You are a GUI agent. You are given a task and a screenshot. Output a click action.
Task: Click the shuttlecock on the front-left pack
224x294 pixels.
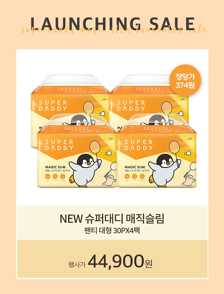click(x=109, y=153)
